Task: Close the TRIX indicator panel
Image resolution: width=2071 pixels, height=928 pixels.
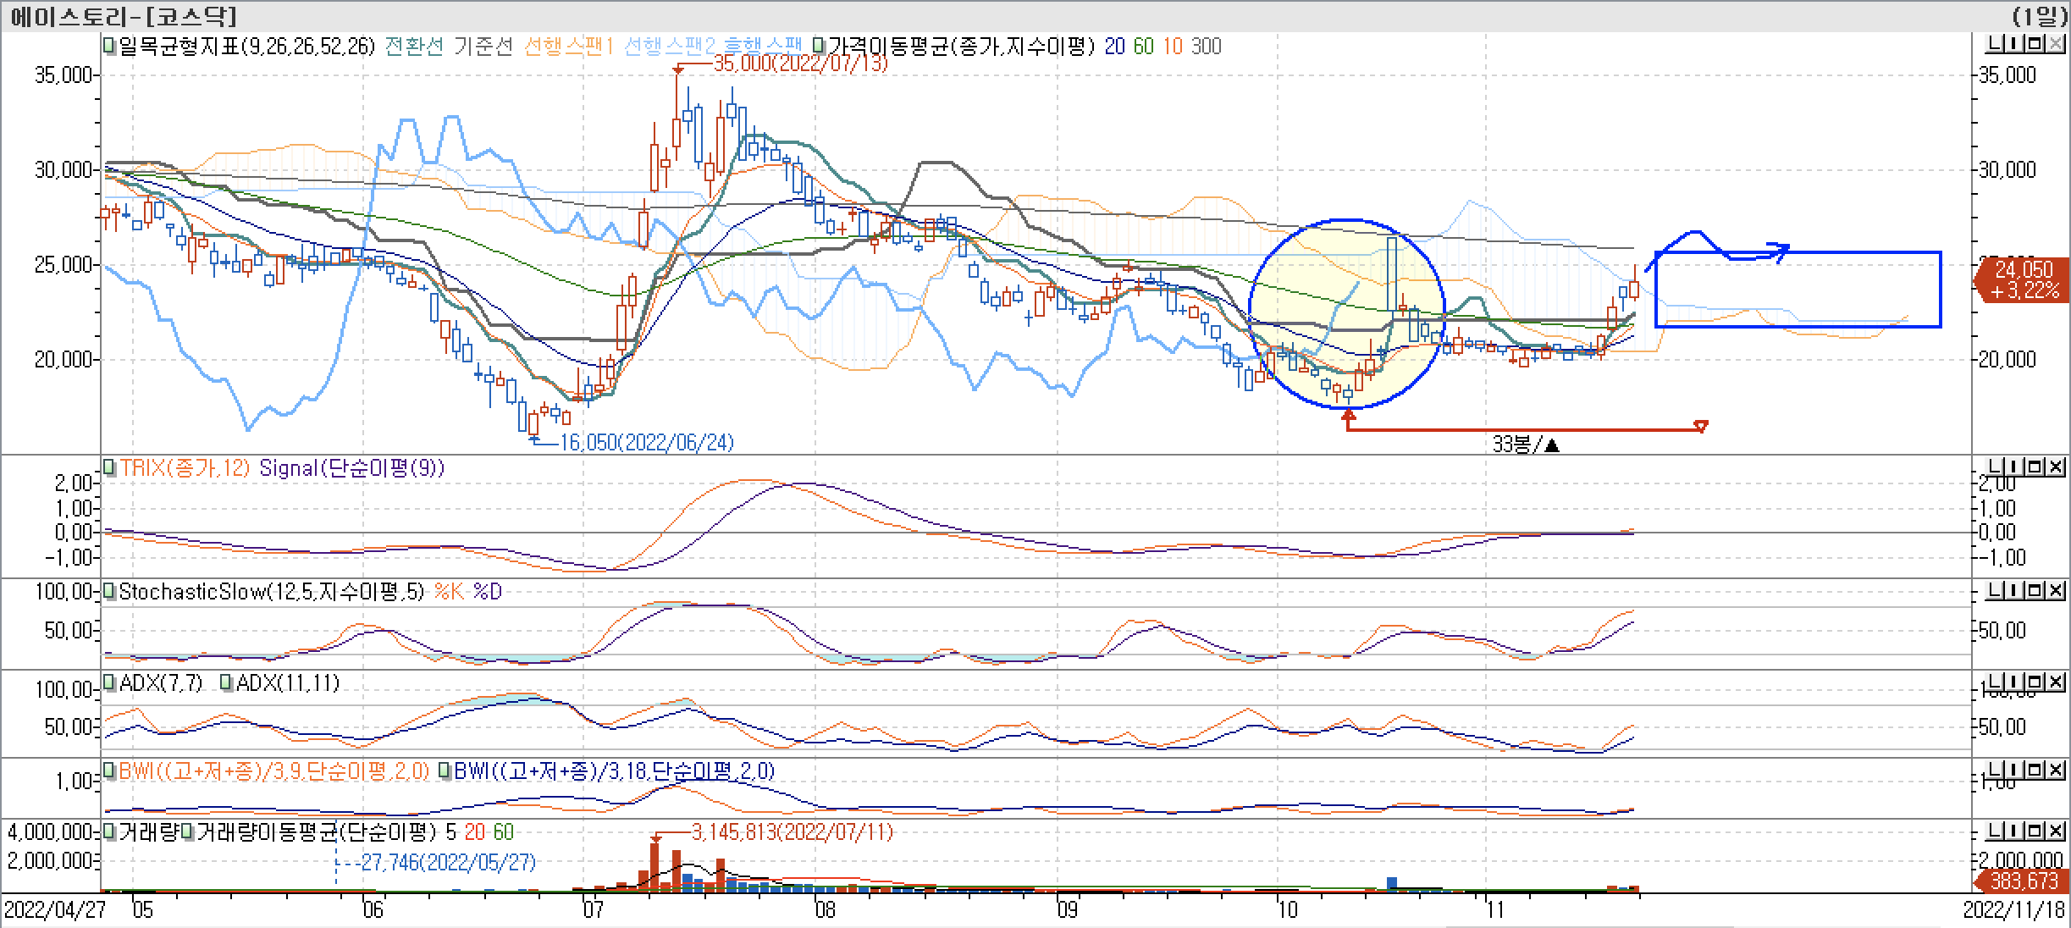Action: pyautogui.click(x=2056, y=467)
